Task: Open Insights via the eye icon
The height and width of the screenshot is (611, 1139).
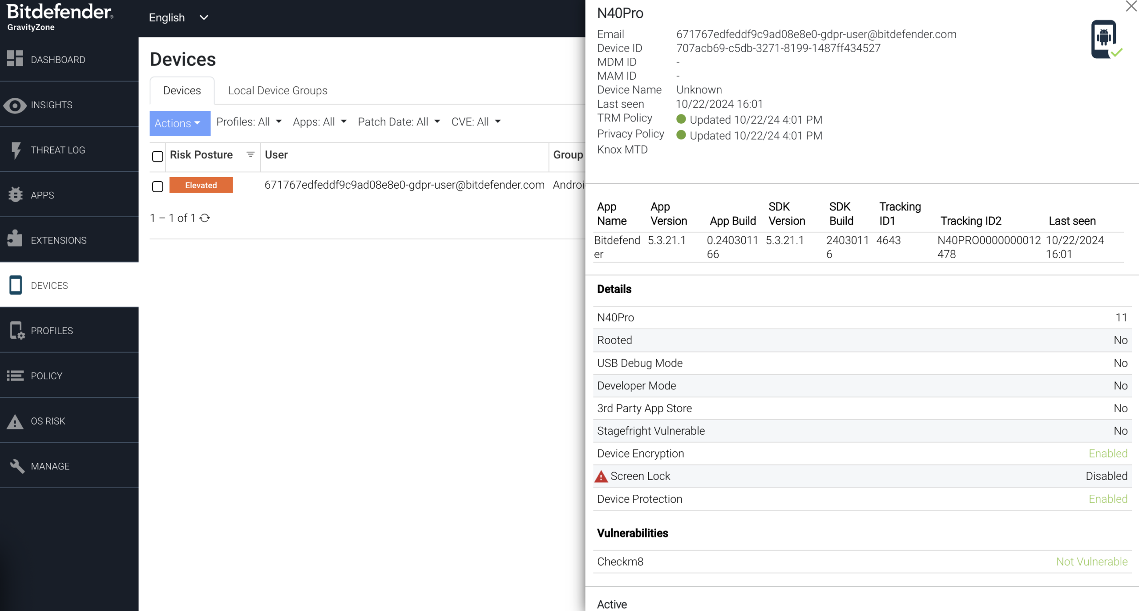Action: pos(15,105)
